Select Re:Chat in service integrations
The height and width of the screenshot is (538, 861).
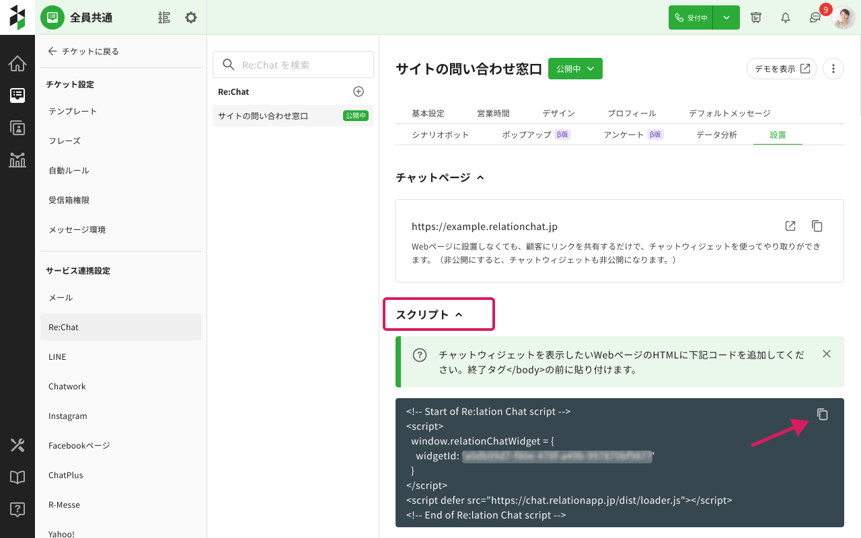pyautogui.click(x=121, y=327)
